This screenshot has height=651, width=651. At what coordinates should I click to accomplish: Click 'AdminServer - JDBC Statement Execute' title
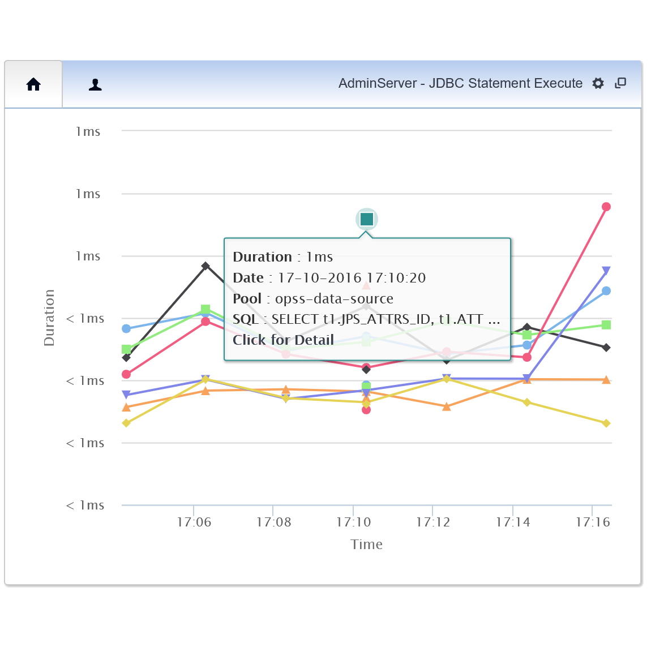[x=460, y=83]
